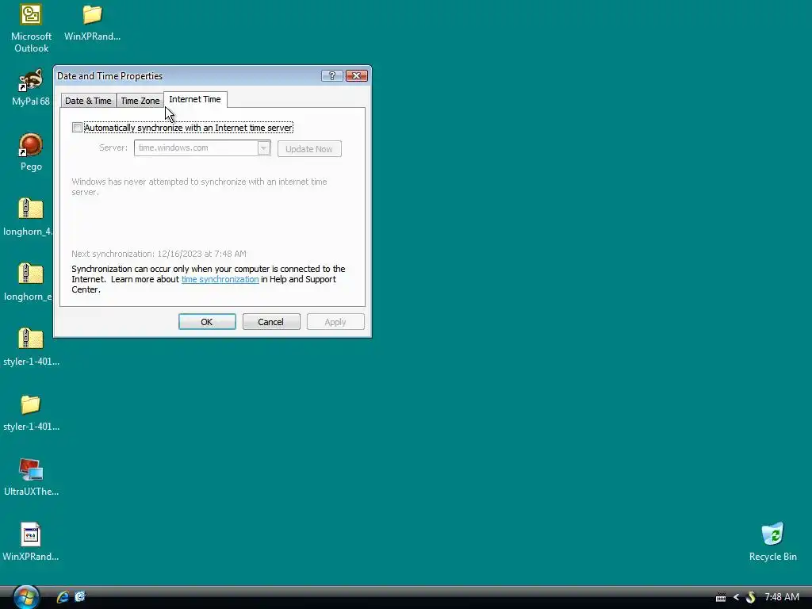812x609 pixels.
Task: Select the styler-1-401 zipped folder icon
Action: (x=31, y=339)
